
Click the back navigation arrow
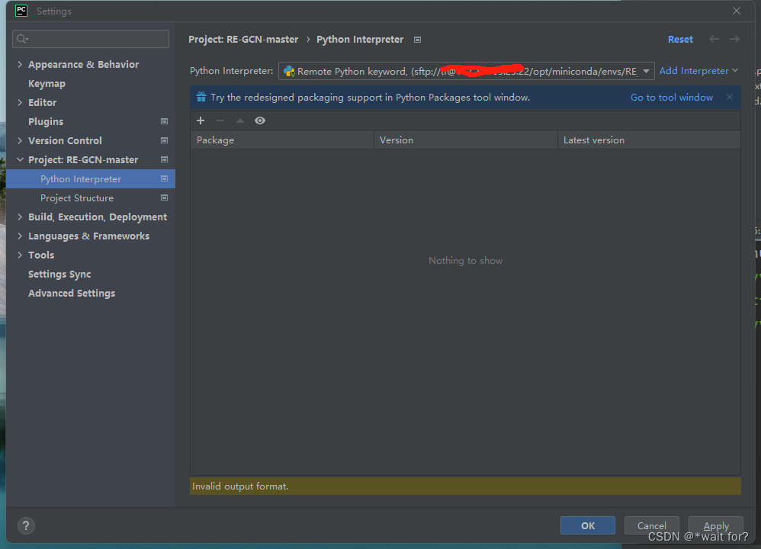[714, 40]
